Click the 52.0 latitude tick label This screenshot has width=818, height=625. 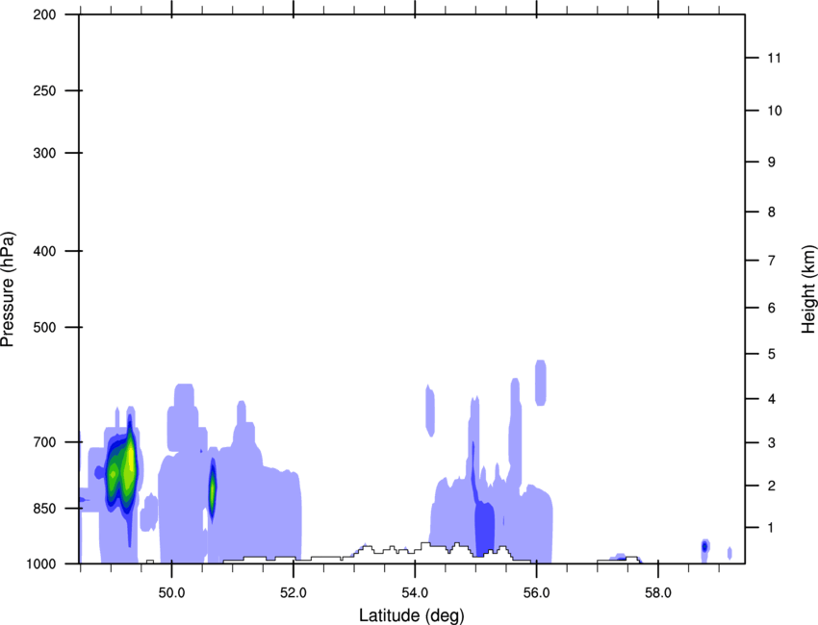coord(294,593)
